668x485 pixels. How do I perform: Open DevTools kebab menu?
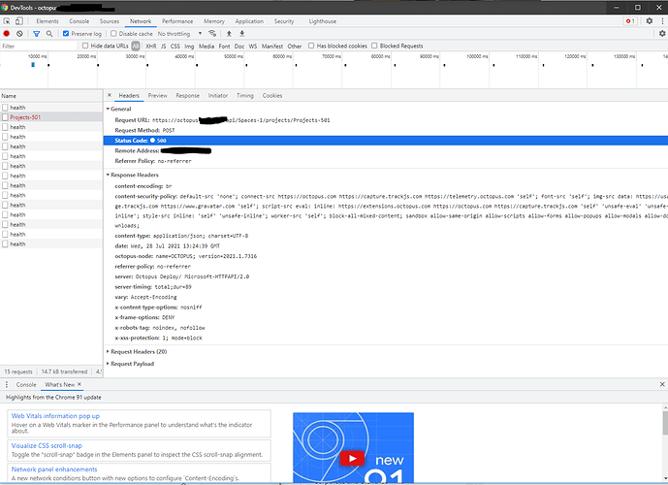662,21
